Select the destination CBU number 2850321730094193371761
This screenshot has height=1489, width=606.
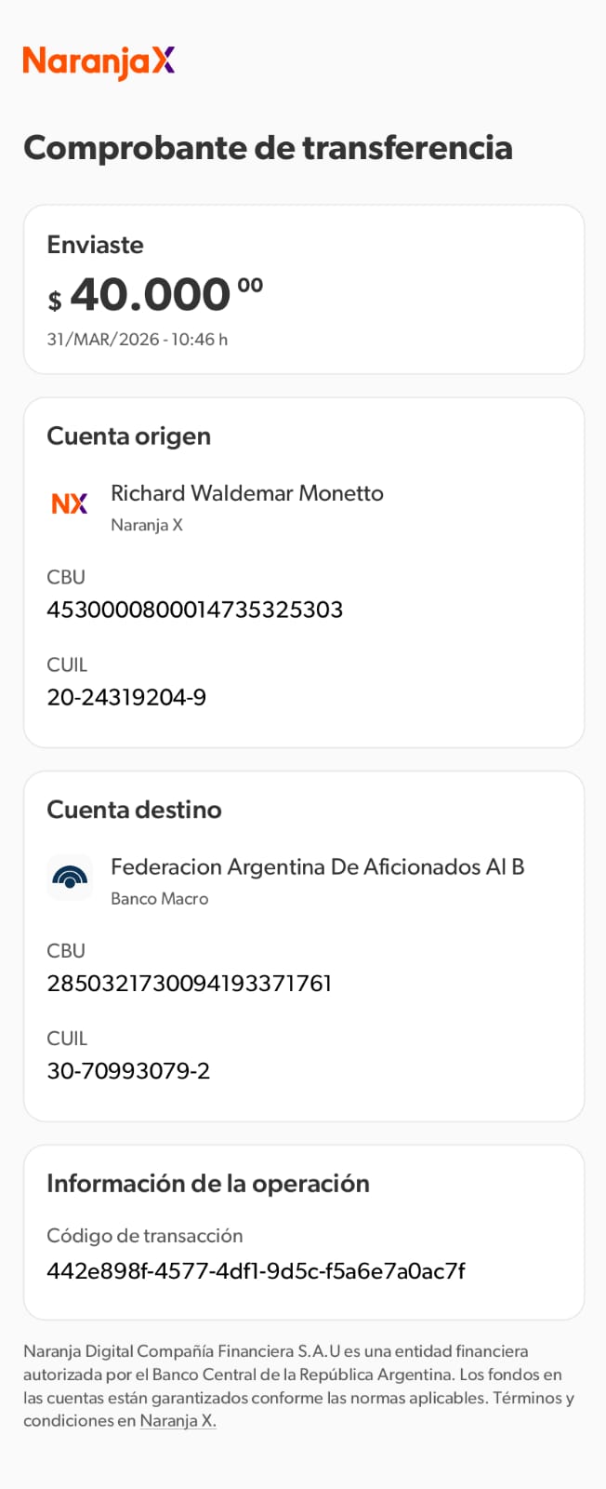(189, 984)
